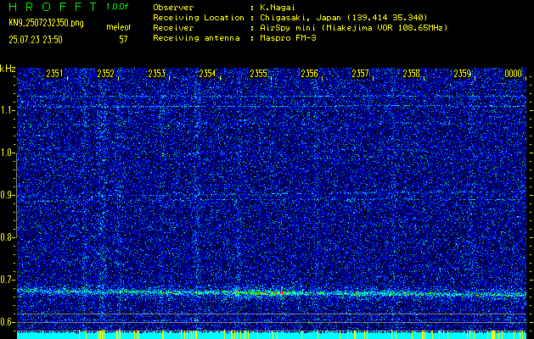Click the kHz axis unit label

8,69
